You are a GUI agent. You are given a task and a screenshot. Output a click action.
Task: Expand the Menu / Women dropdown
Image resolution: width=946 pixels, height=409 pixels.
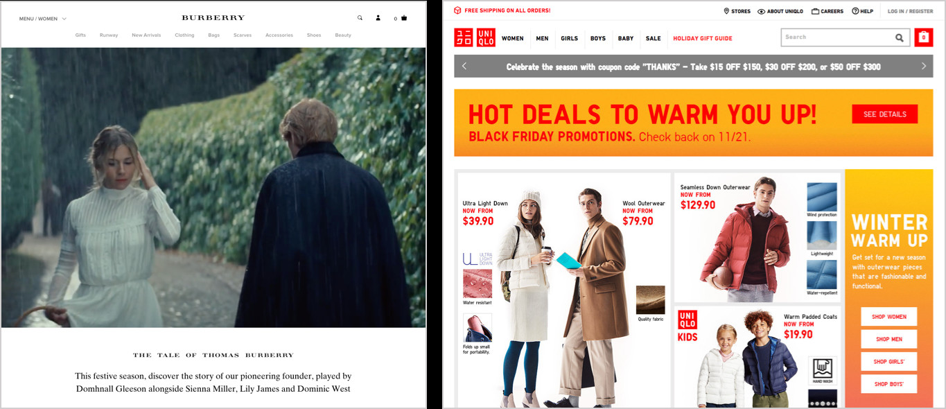point(43,19)
